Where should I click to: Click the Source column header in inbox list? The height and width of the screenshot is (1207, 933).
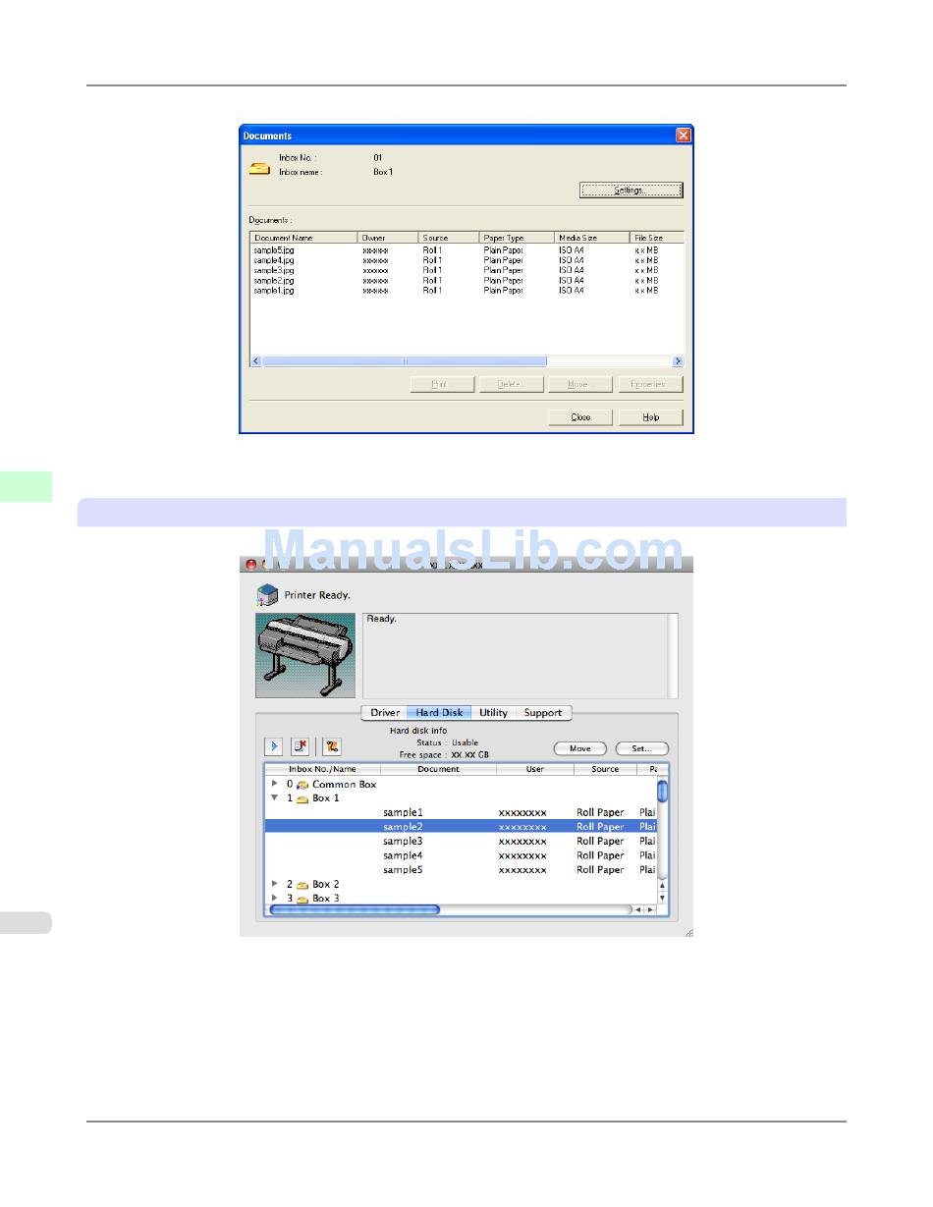coord(605,769)
